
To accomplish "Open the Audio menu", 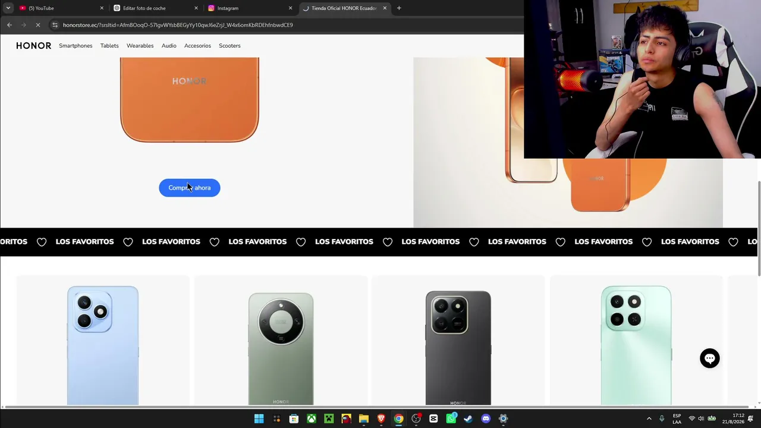I will coord(169,46).
